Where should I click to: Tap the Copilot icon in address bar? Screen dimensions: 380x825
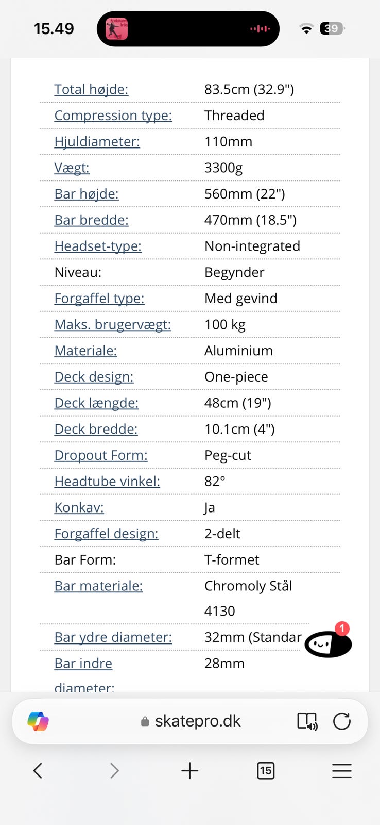(38, 721)
